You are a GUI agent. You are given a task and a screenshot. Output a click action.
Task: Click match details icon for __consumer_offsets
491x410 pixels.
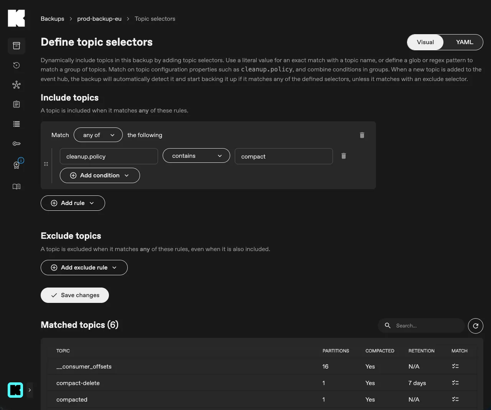click(x=455, y=366)
